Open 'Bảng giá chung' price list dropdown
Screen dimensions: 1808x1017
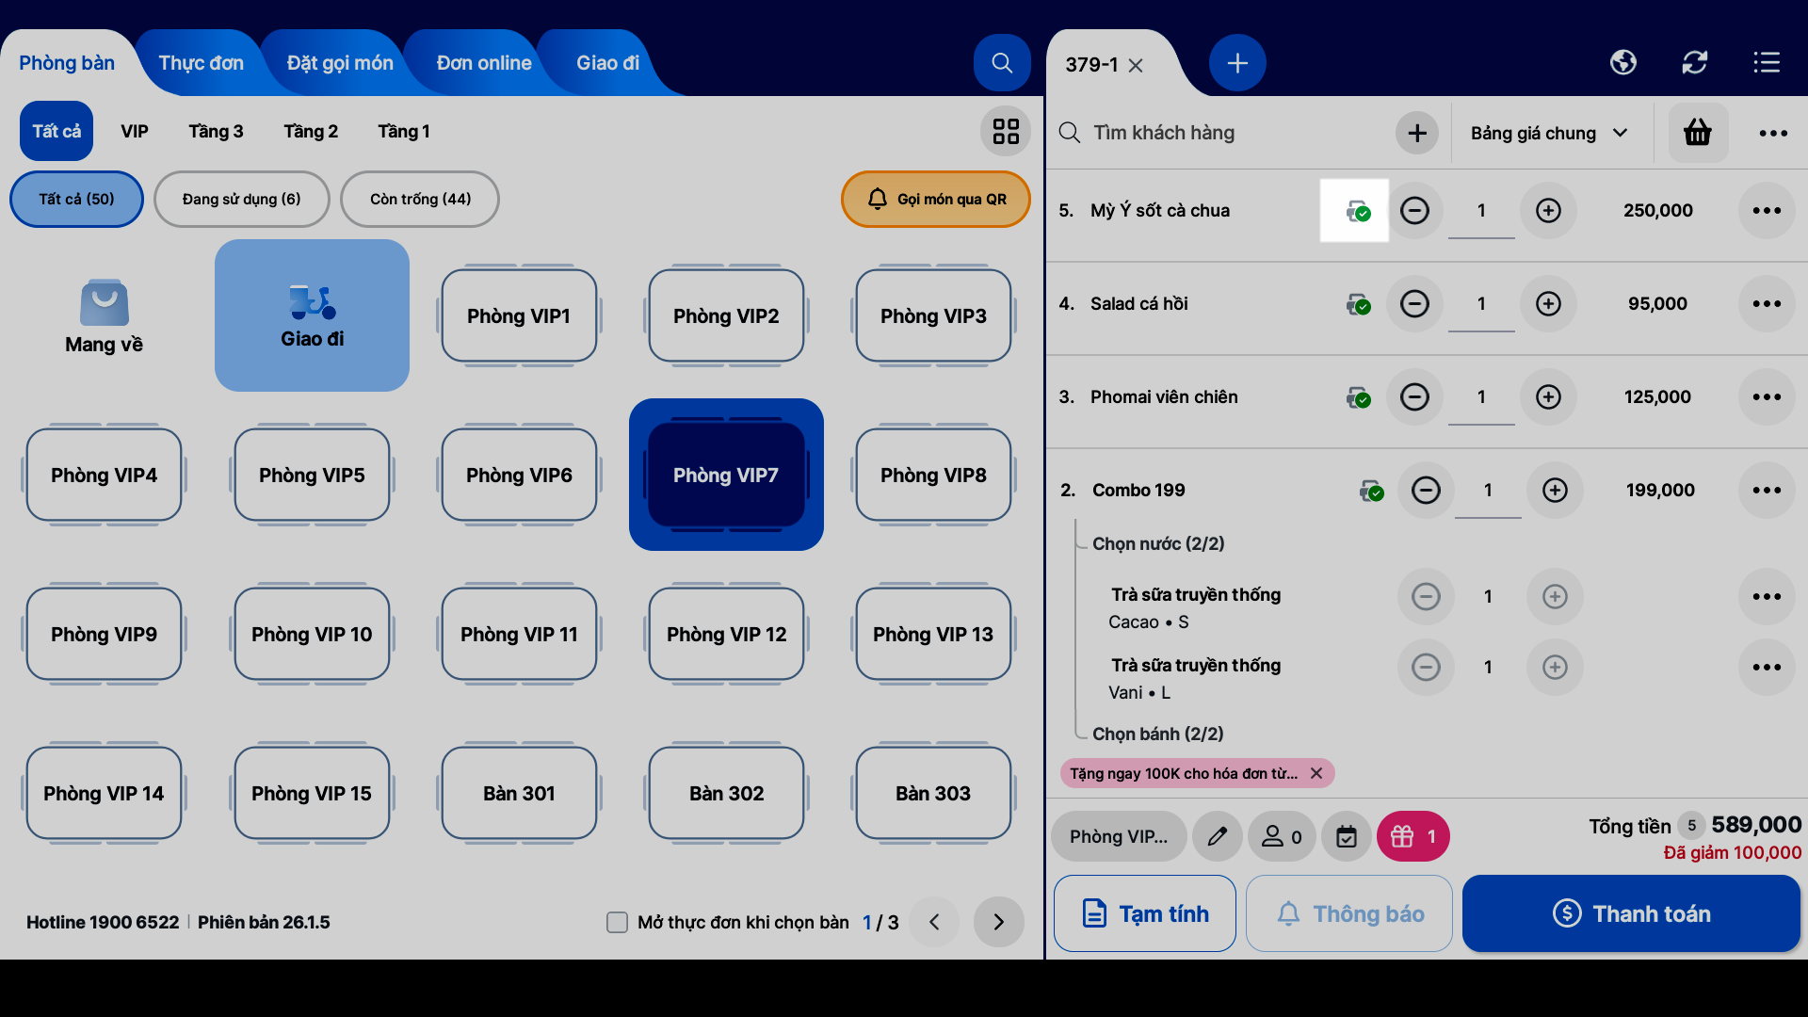tap(1548, 134)
